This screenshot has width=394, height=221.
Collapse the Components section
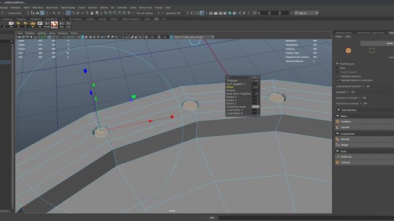[x=337, y=134]
